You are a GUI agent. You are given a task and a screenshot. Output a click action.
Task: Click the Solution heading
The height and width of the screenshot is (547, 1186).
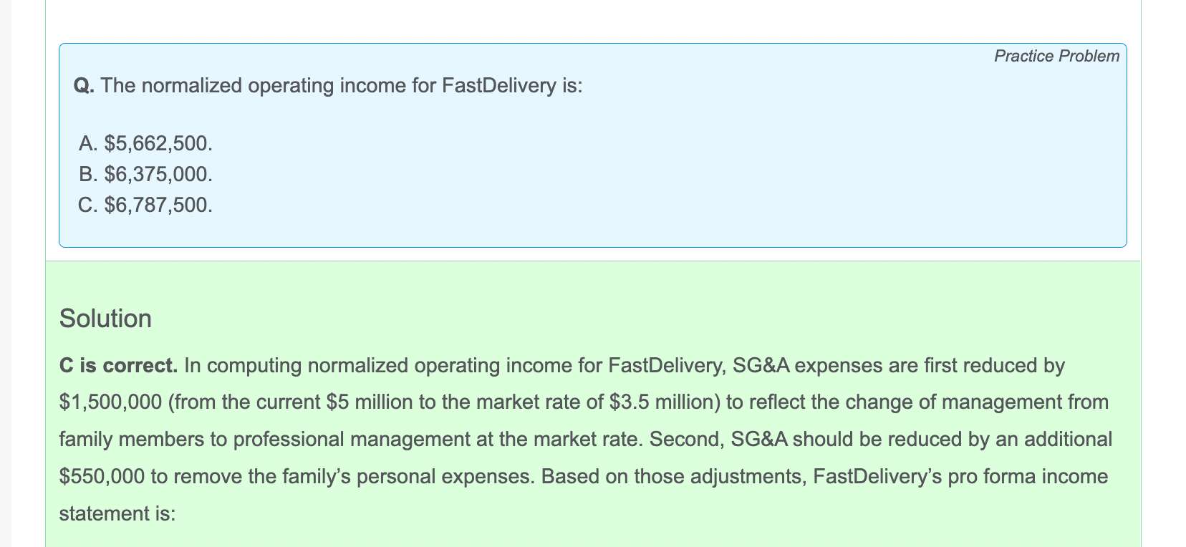pyautogui.click(x=105, y=319)
